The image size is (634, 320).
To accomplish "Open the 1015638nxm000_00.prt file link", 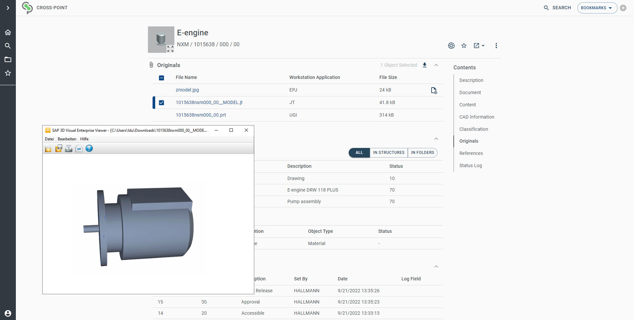I will pos(201,115).
